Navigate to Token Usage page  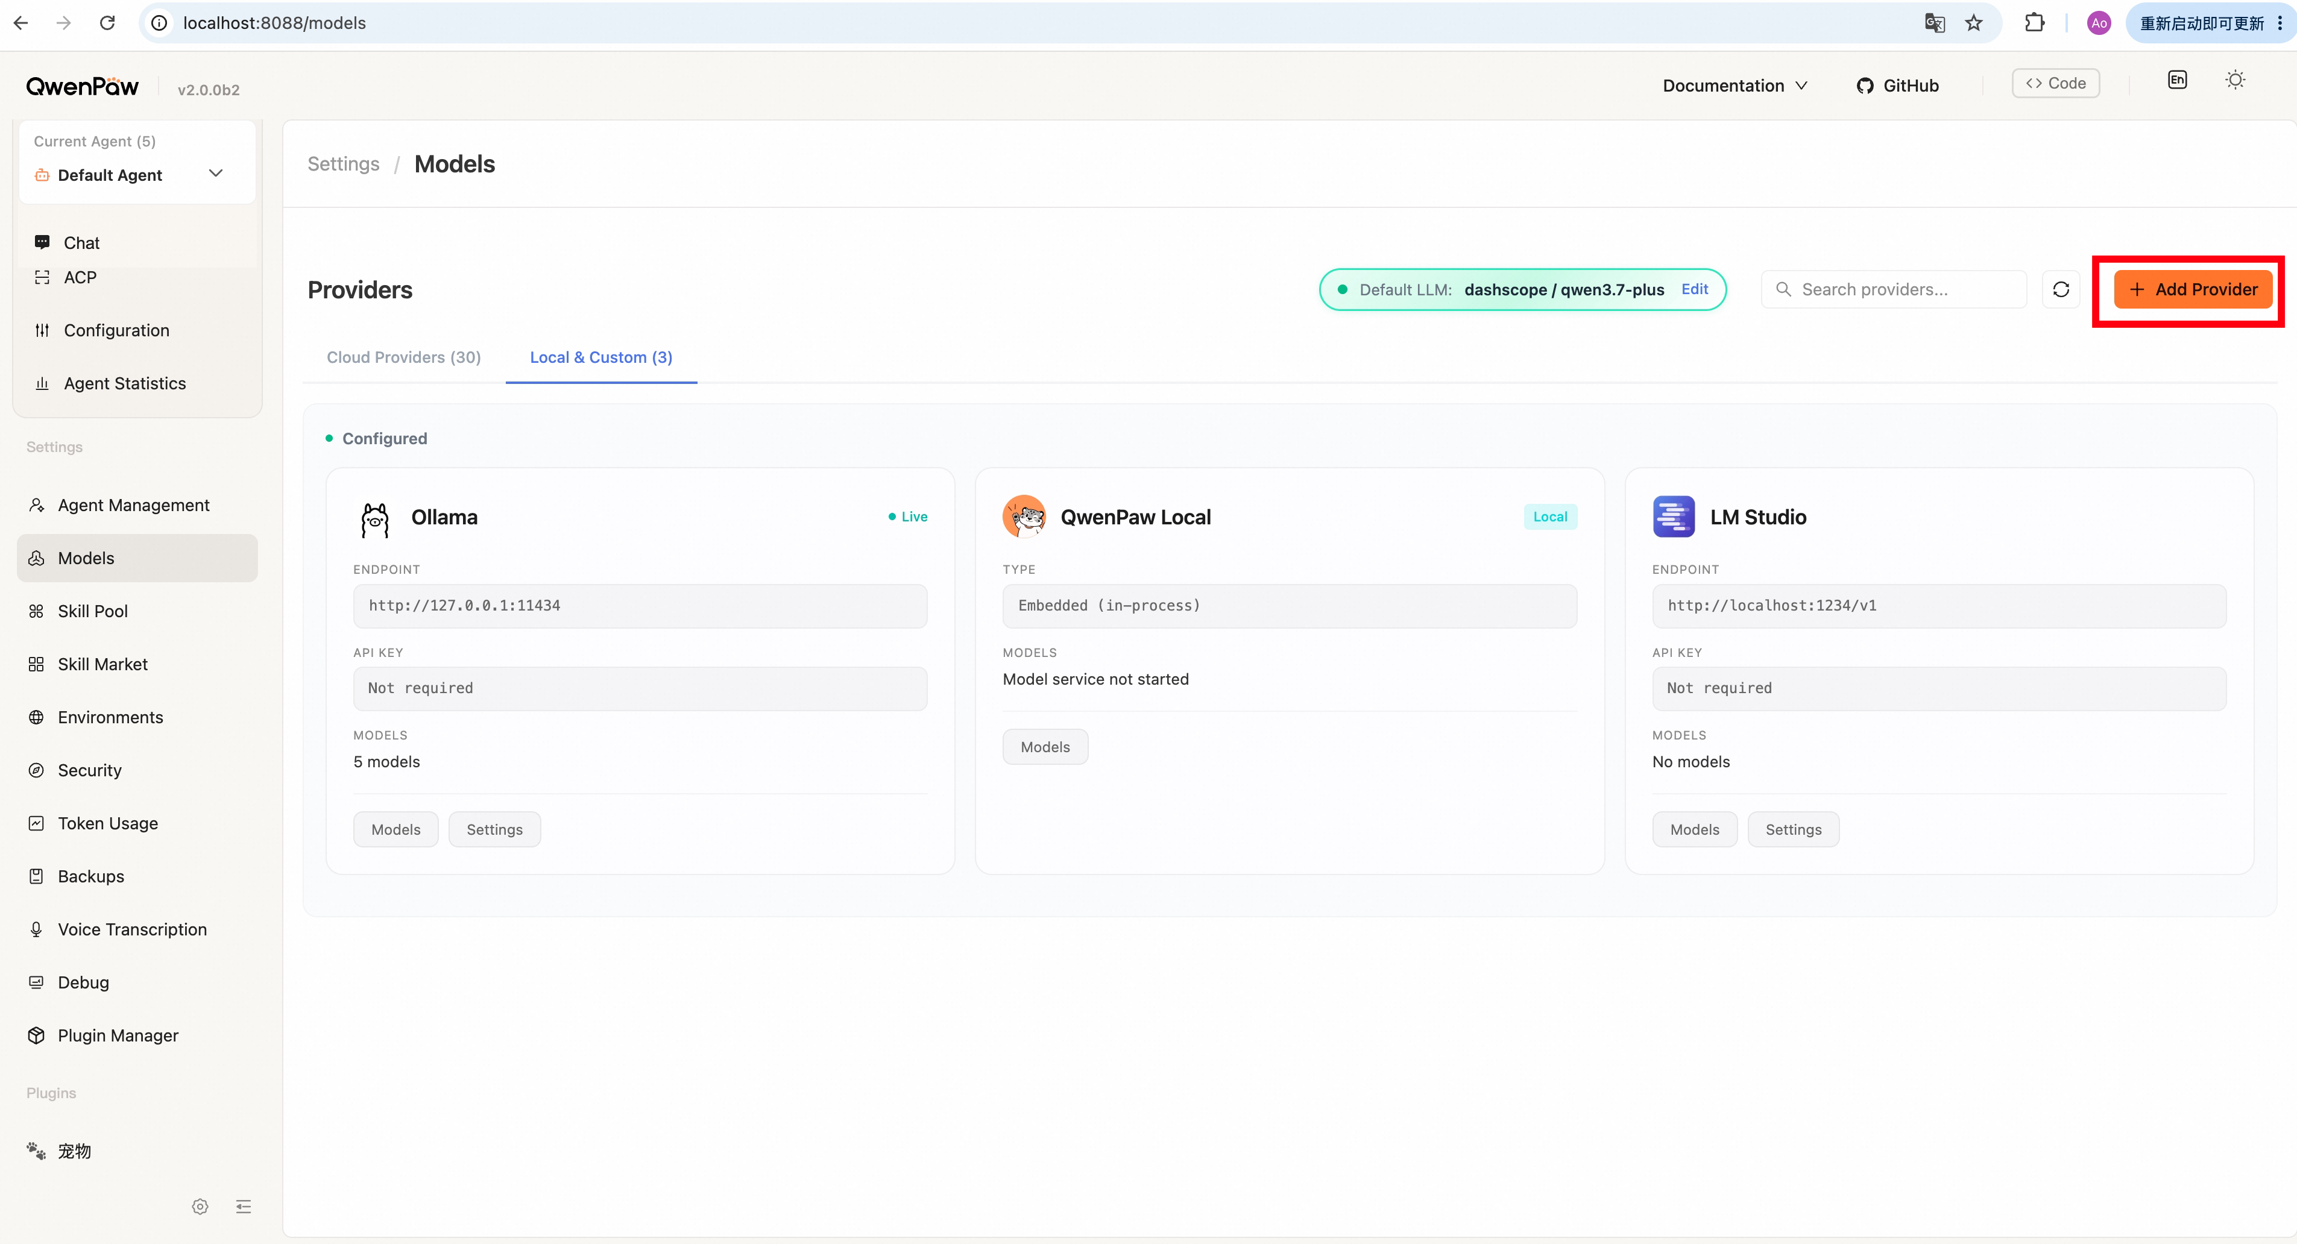pos(137,823)
